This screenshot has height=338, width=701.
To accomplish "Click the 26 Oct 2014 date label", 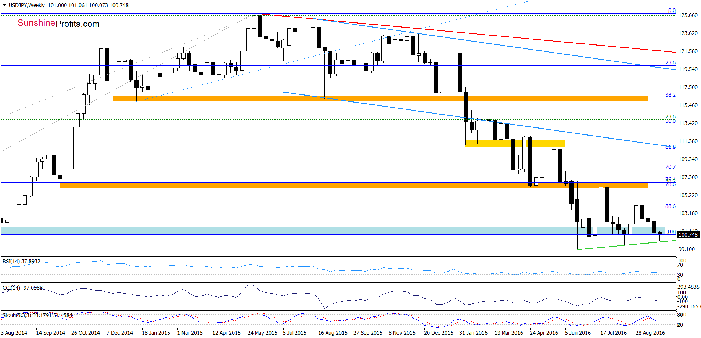I will click(x=86, y=333).
